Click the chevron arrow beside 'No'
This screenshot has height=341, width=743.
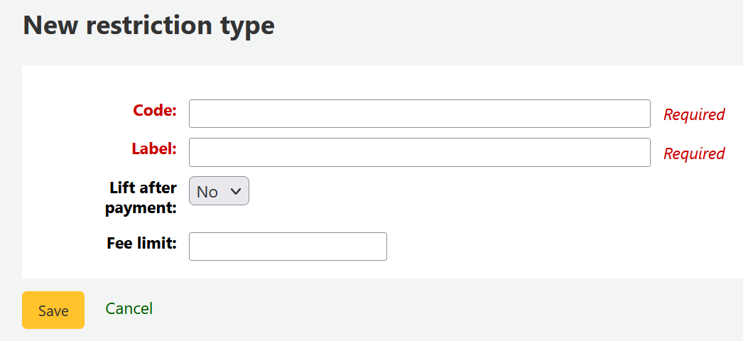(237, 191)
